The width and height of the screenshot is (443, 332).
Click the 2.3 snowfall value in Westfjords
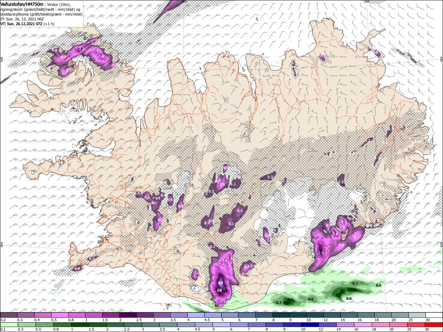[82, 49]
